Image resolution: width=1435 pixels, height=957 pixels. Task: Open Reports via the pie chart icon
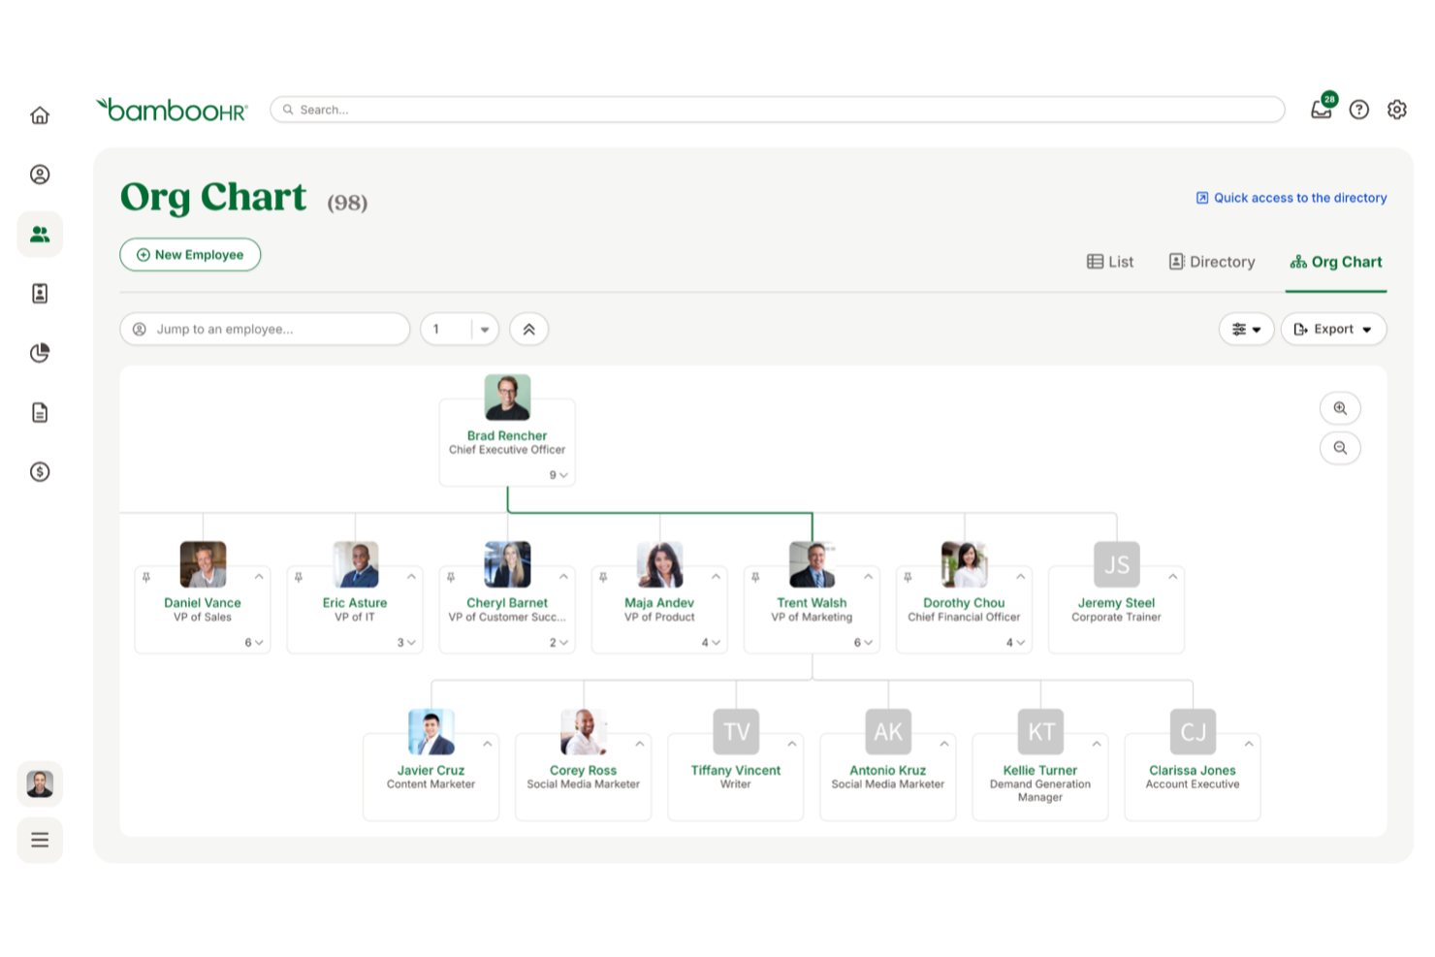pos(40,353)
